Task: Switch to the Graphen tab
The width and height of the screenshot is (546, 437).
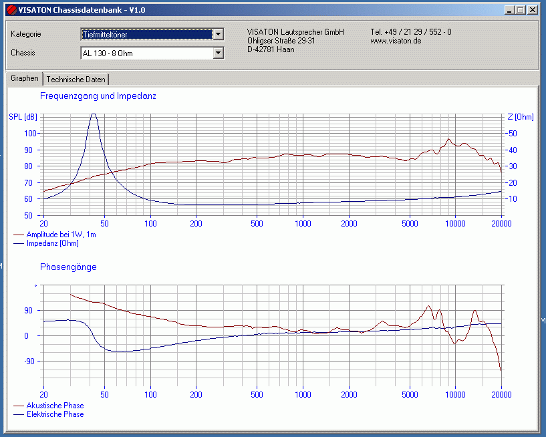Action: coord(24,78)
